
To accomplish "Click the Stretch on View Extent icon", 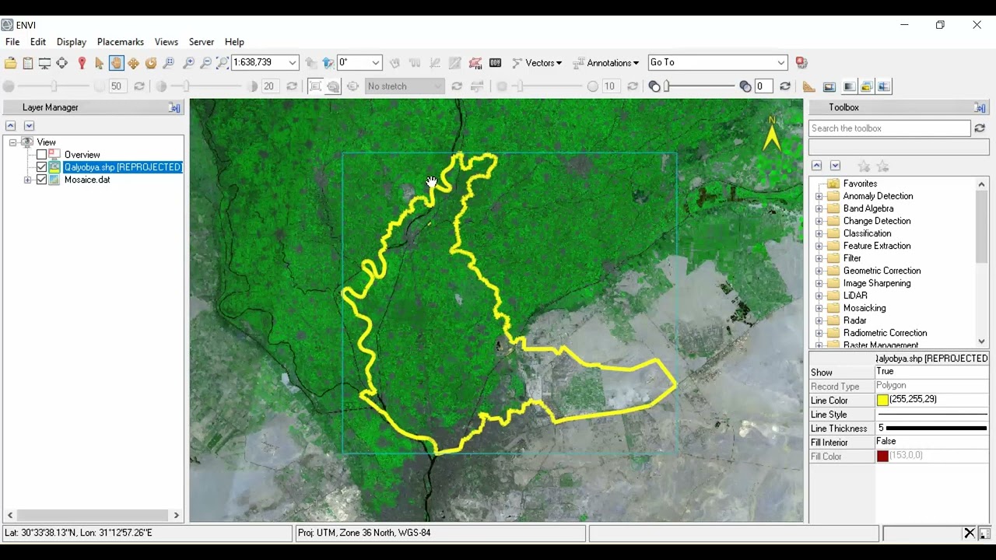I will [x=315, y=86].
